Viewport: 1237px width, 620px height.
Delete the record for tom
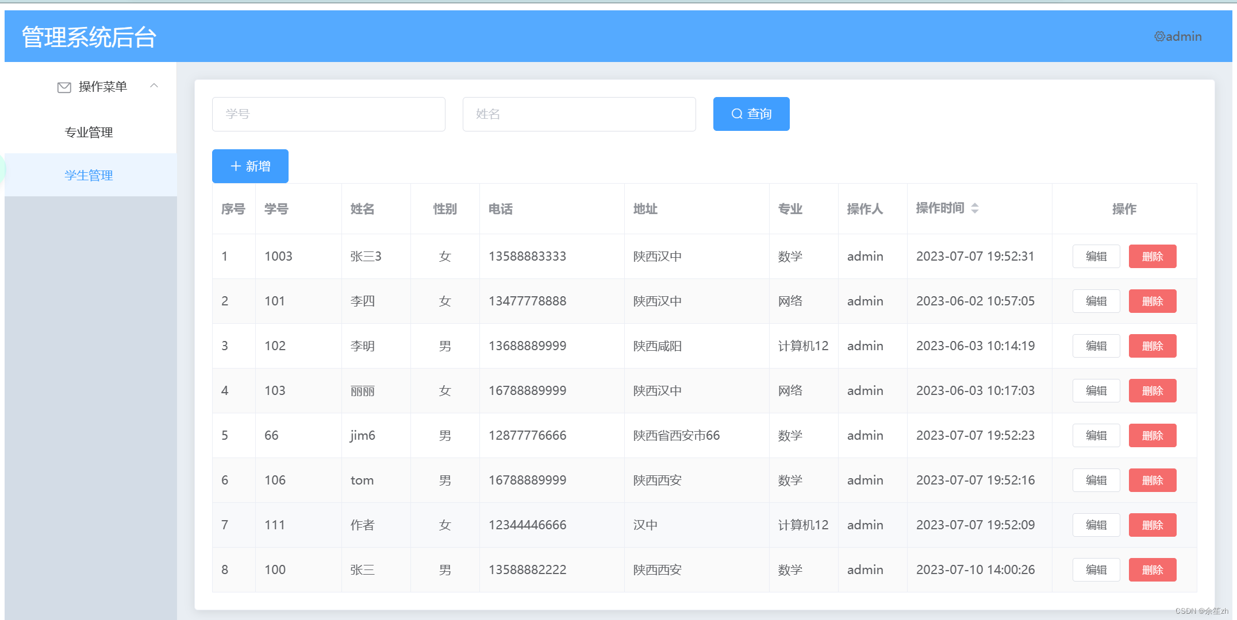(x=1153, y=480)
